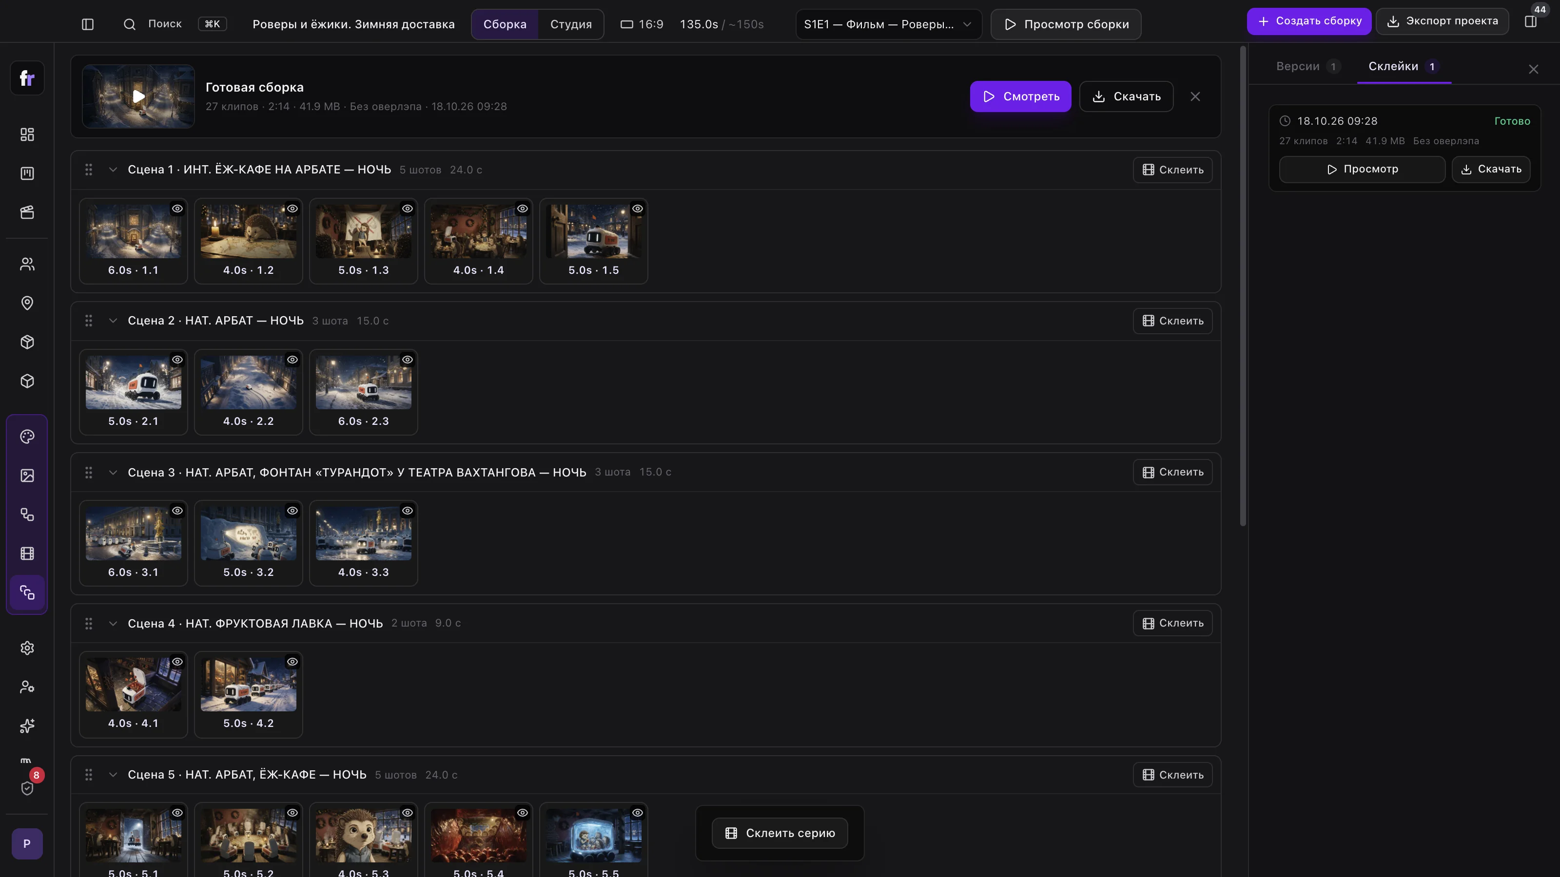Open the filmstrip icon in sidebar
Viewport: 1560px width, 877px height.
[27, 553]
